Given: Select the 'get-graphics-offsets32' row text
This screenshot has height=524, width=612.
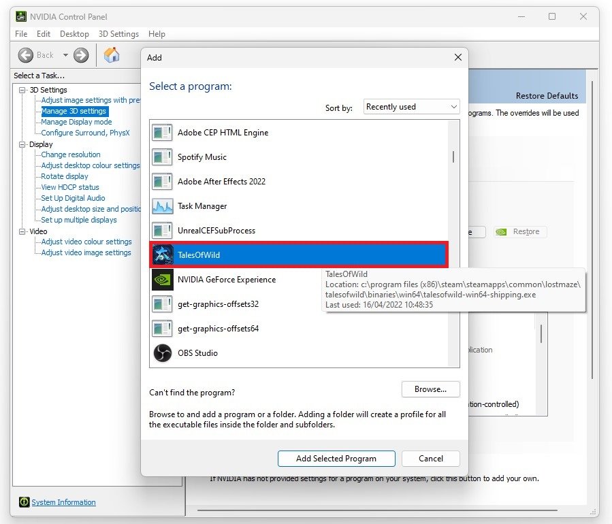Looking at the screenshot, I should 218,304.
